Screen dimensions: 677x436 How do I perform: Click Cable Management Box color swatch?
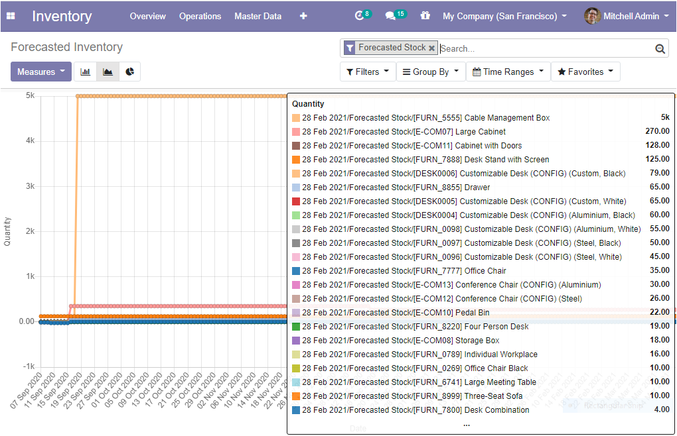pyautogui.click(x=296, y=118)
